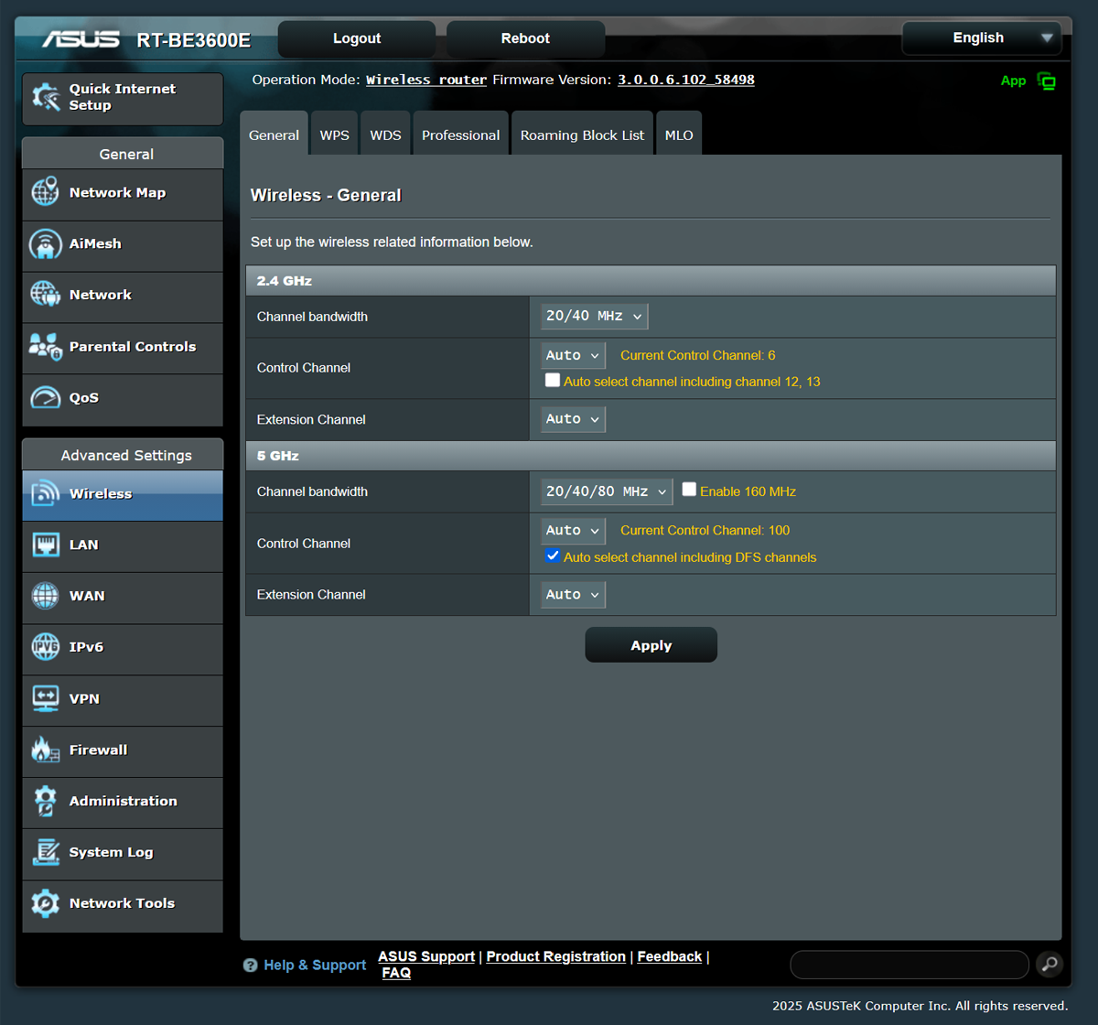The width and height of the screenshot is (1098, 1025).
Task: Click the QoS gauge icon
Action: (x=46, y=398)
